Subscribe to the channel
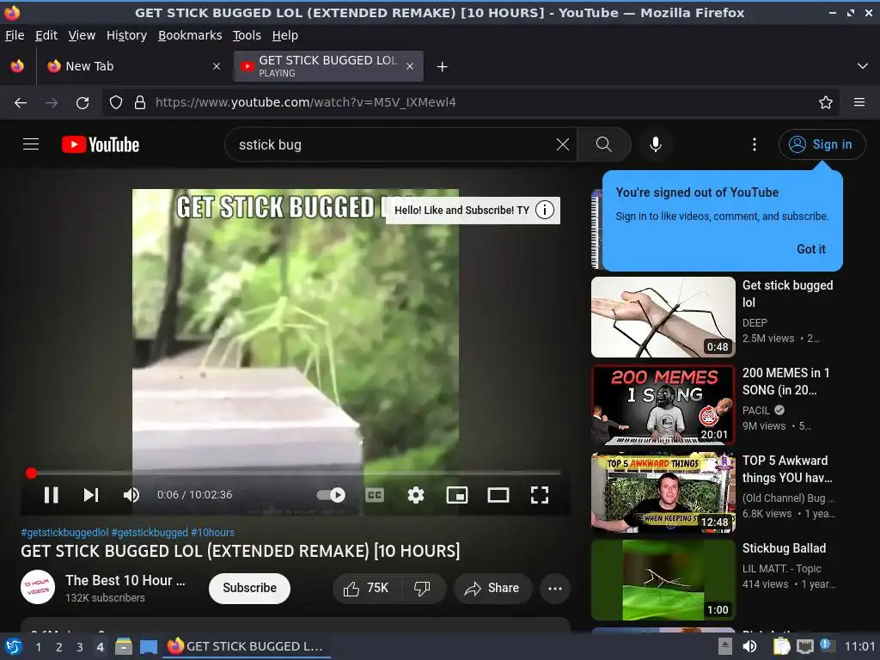 tap(250, 588)
